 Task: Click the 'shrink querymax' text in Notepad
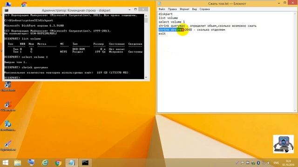(x=172, y=26)
